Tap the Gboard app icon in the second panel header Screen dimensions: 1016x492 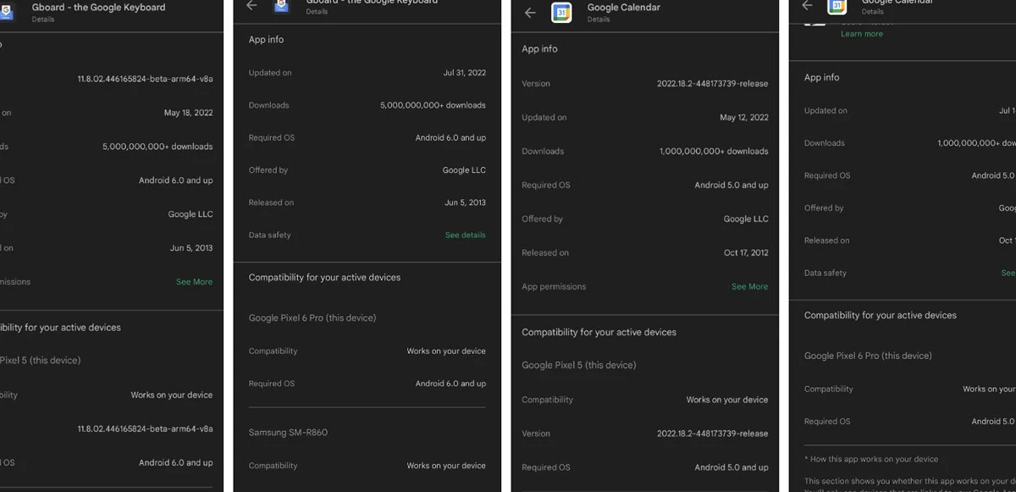click(x=281, y=6)
